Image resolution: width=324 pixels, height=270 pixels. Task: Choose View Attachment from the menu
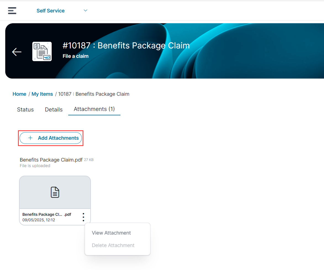coord(111,233)
